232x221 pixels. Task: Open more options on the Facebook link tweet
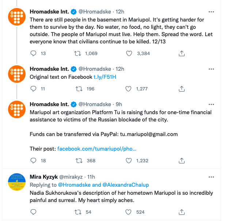click(211, 69)
